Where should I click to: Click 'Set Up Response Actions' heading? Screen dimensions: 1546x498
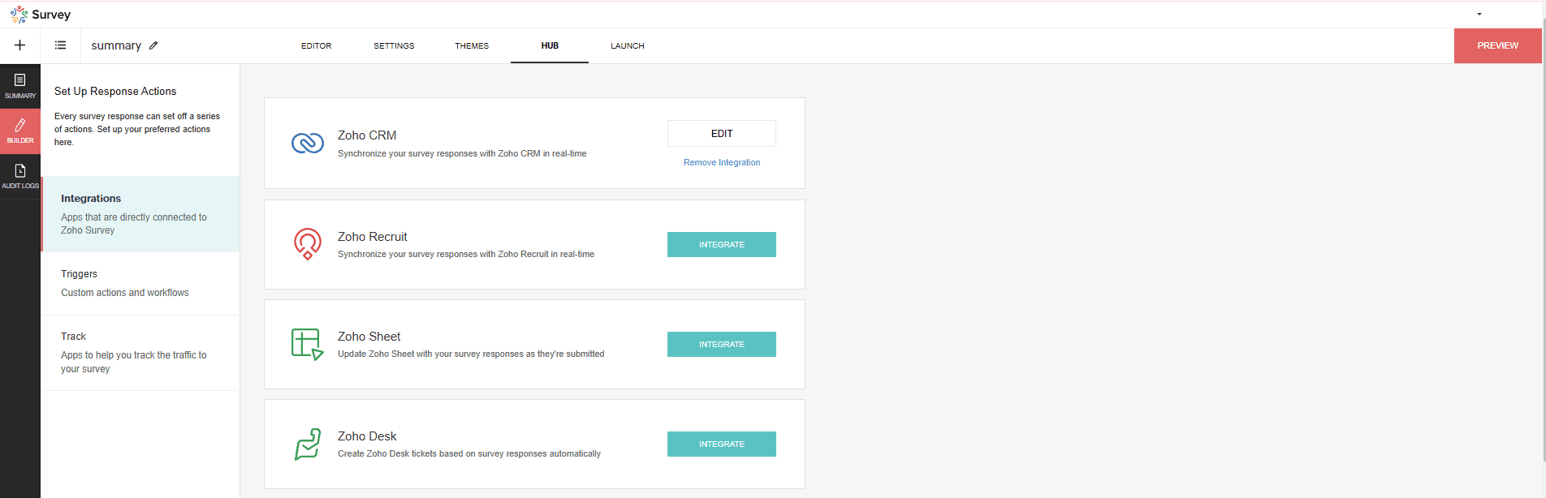(115, 91)
